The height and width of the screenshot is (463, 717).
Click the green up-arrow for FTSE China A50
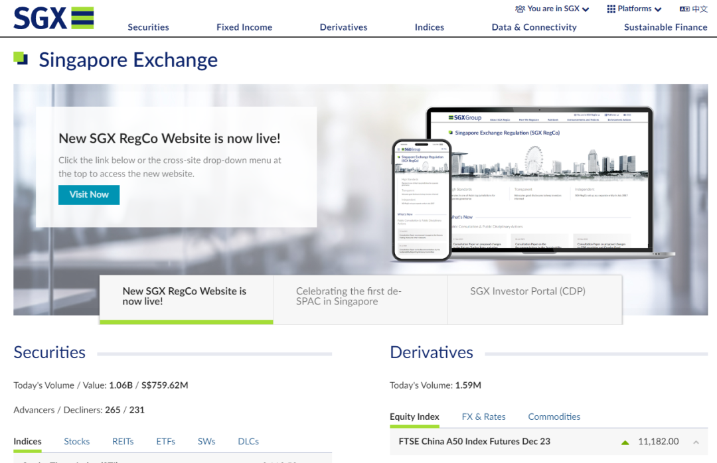[625, 442]
